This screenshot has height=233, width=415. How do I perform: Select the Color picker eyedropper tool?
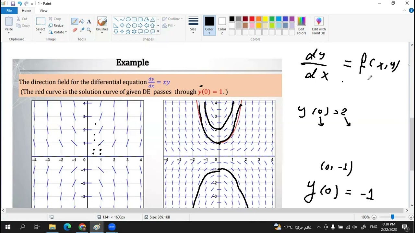[x=82, y=30]
